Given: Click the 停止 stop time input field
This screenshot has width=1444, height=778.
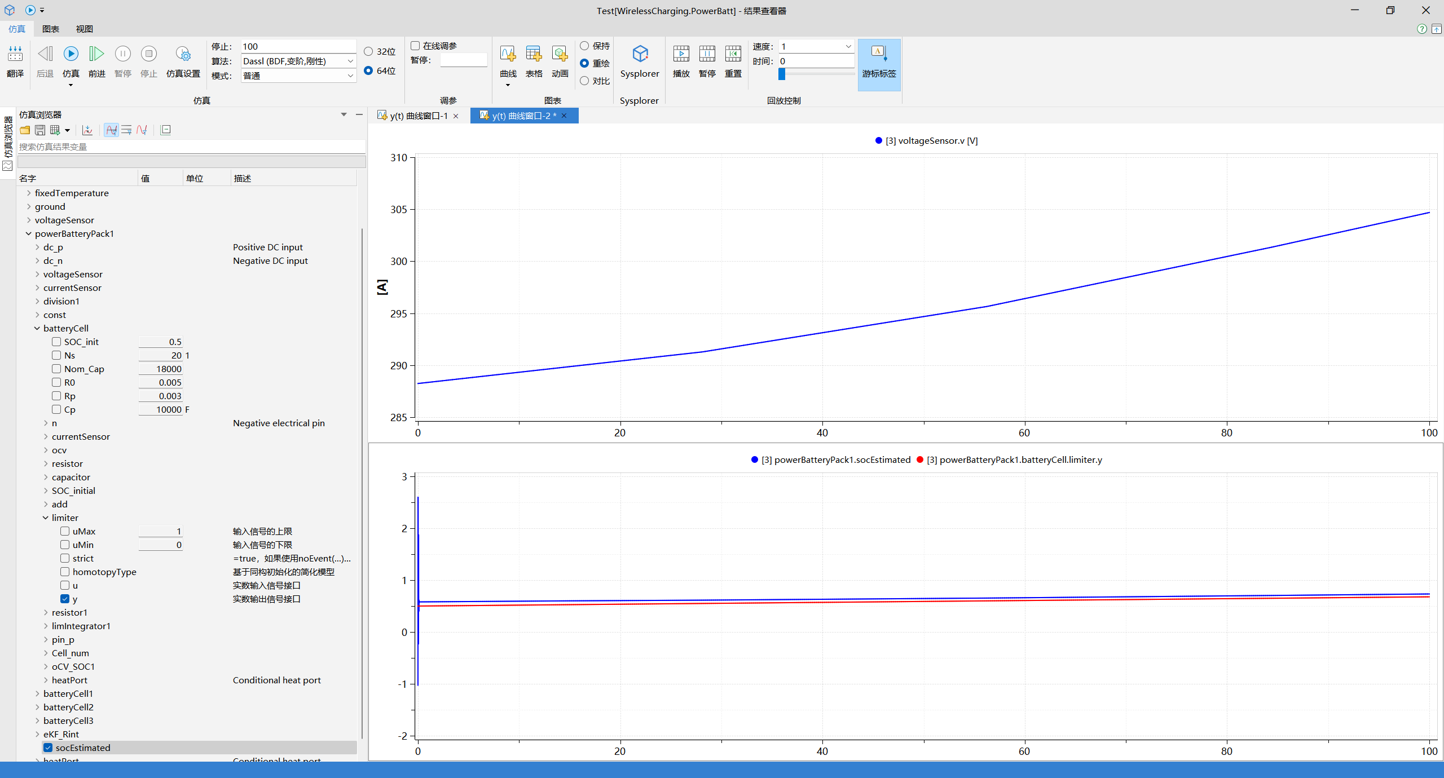Looking at the screenshot, I should (x=298, y=46).
